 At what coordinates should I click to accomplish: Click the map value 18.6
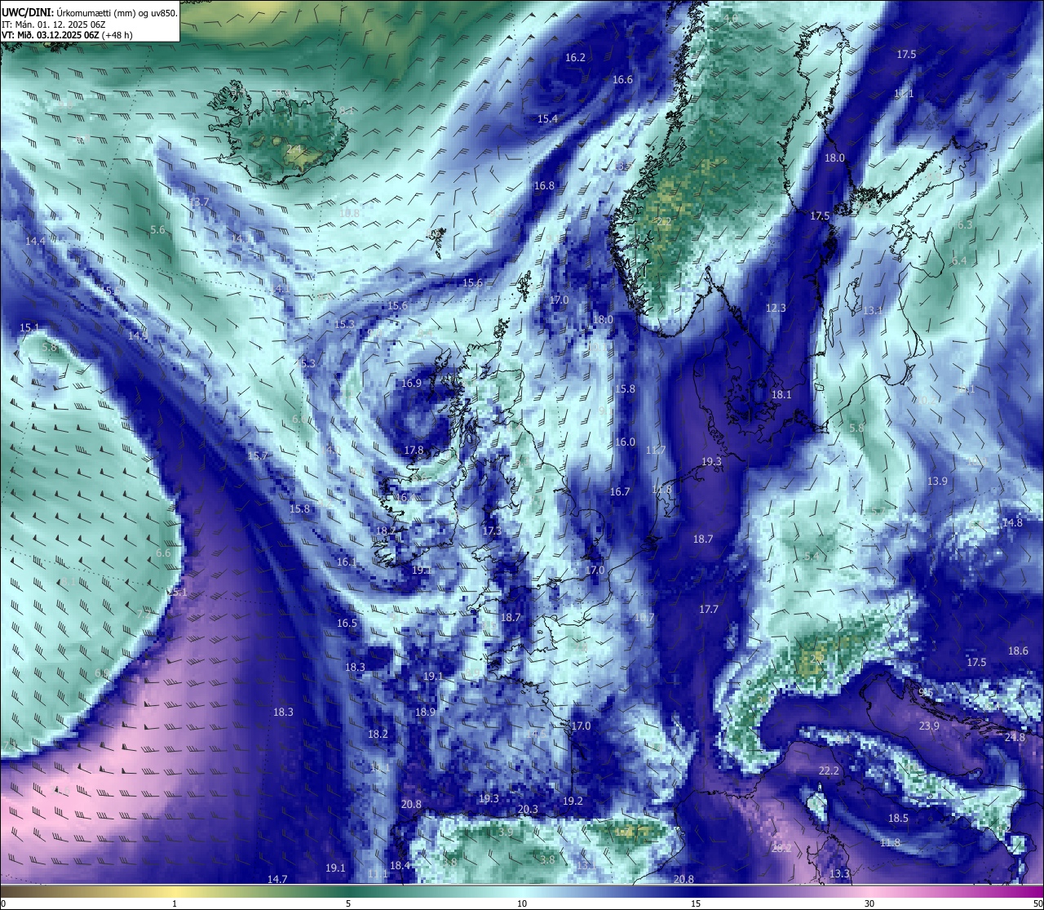click(1018, 650)
